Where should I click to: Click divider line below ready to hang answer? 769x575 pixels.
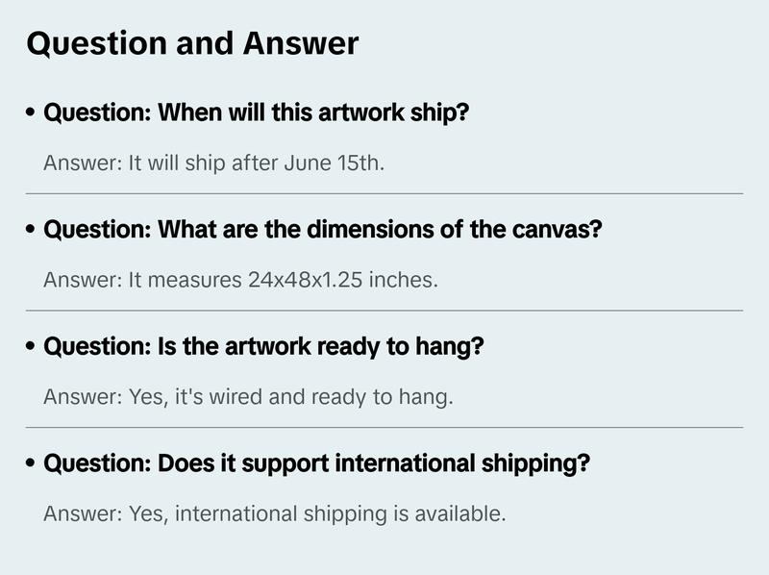(384, 427)
